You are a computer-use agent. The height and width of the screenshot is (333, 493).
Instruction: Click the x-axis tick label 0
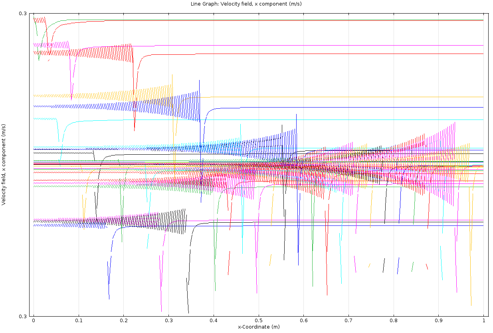tap(34, 321)
